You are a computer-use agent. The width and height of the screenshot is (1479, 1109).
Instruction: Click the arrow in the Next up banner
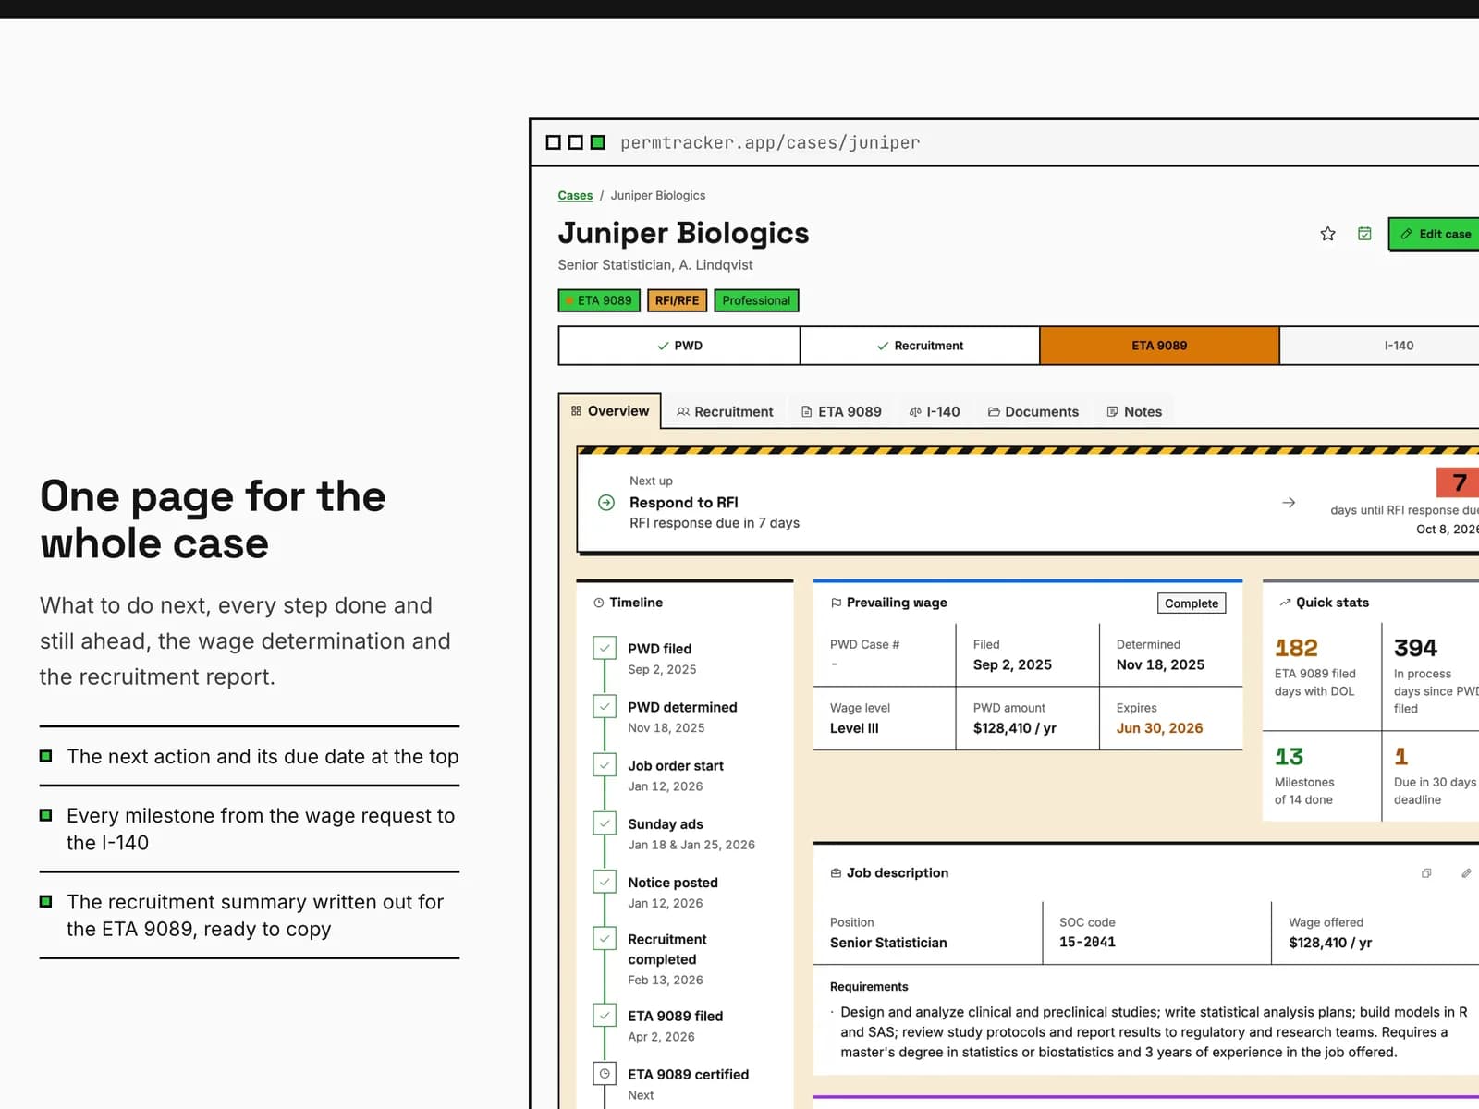coord(1289,503)
